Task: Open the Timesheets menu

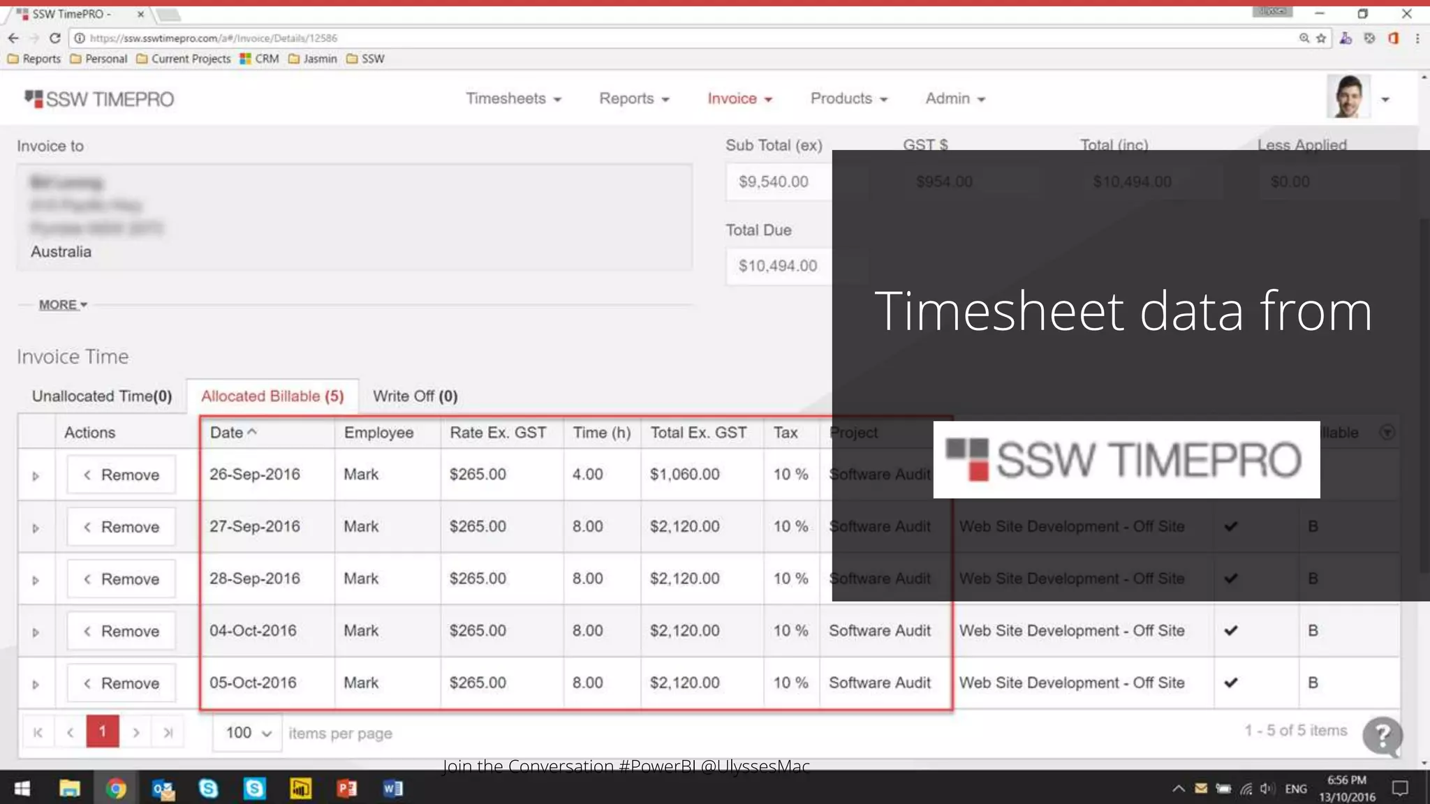Action: (x=514, y=98)
